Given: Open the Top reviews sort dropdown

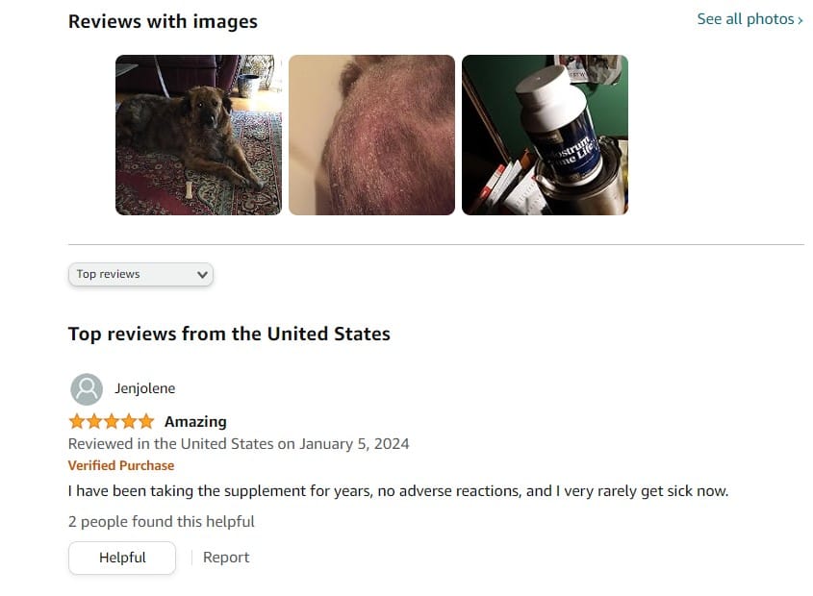Looking at the screenshot, I should 140,274.
